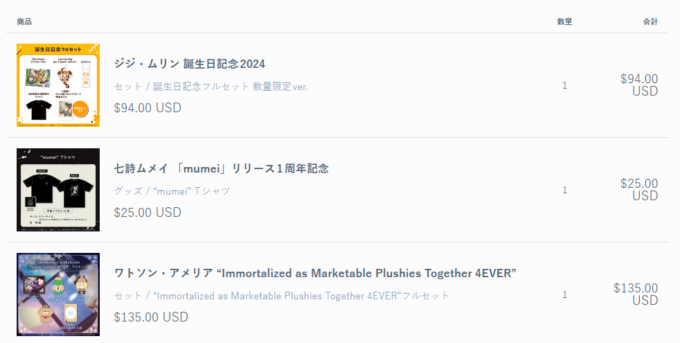The image size is (680, 343).
Task: Click the "mumei" T-shirt product thumbnail
Action: coord(58,190)
